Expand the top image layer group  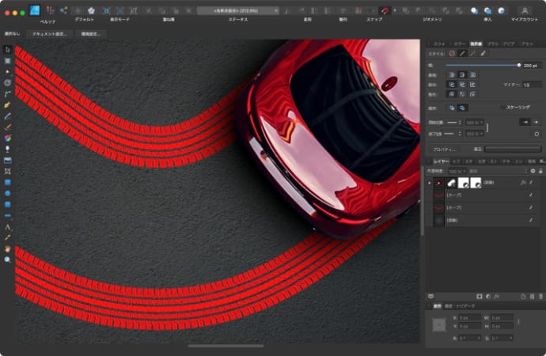[430, 183]
